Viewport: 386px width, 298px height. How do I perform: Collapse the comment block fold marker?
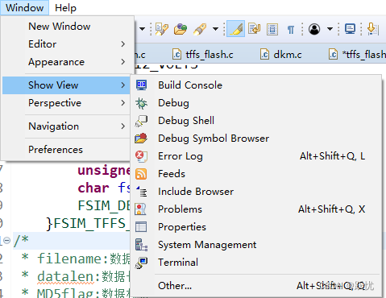[7, 240]
